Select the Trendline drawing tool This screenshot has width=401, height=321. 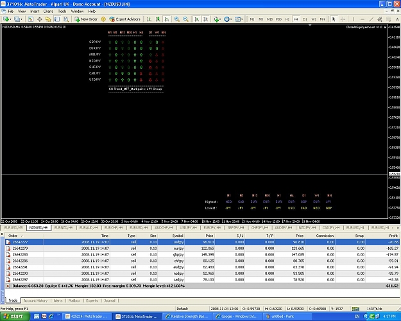(371, 19)
